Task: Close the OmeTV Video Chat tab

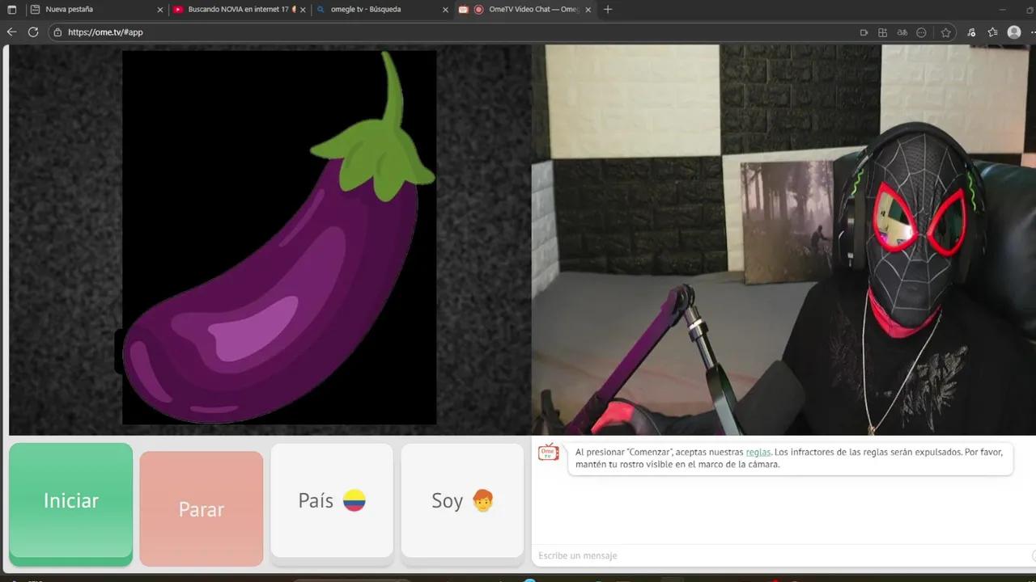Action: (588, 10)
